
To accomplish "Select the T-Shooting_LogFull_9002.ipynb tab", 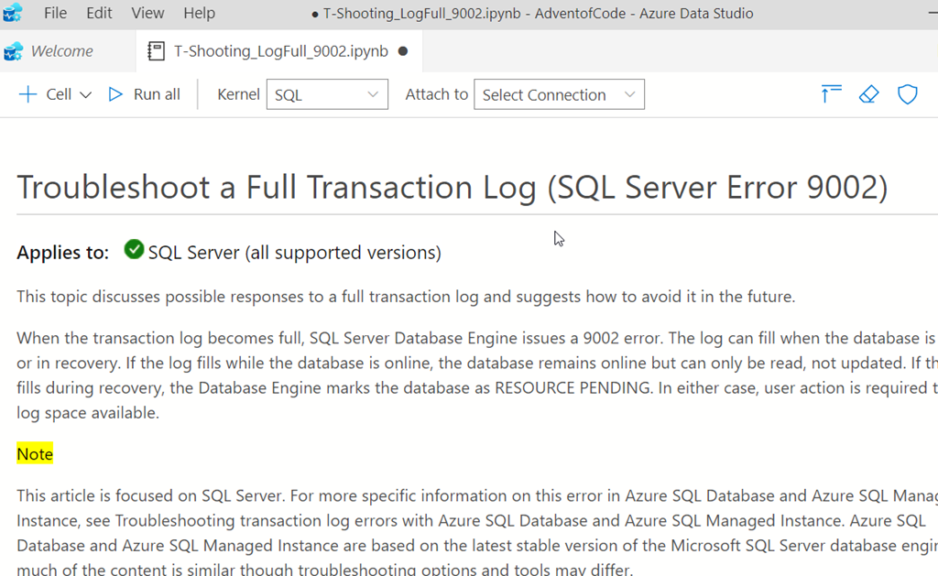I will click(280, 51).
